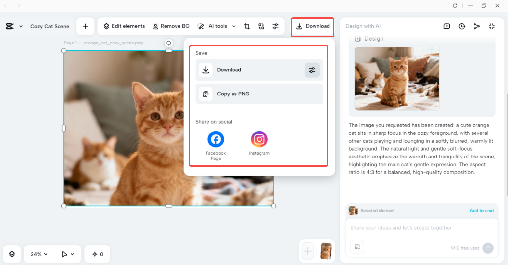
Task: Choose Copy as PNG
Action: point(259,94)
